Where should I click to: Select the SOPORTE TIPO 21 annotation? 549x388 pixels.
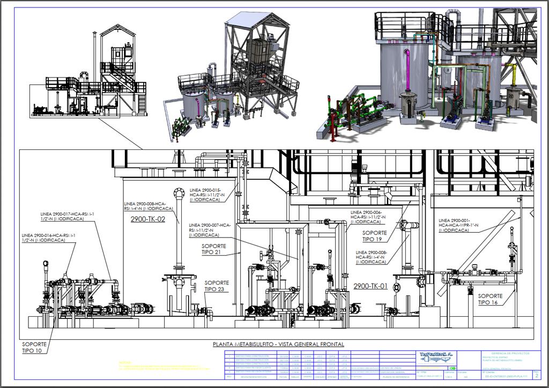tap(213, 249)
